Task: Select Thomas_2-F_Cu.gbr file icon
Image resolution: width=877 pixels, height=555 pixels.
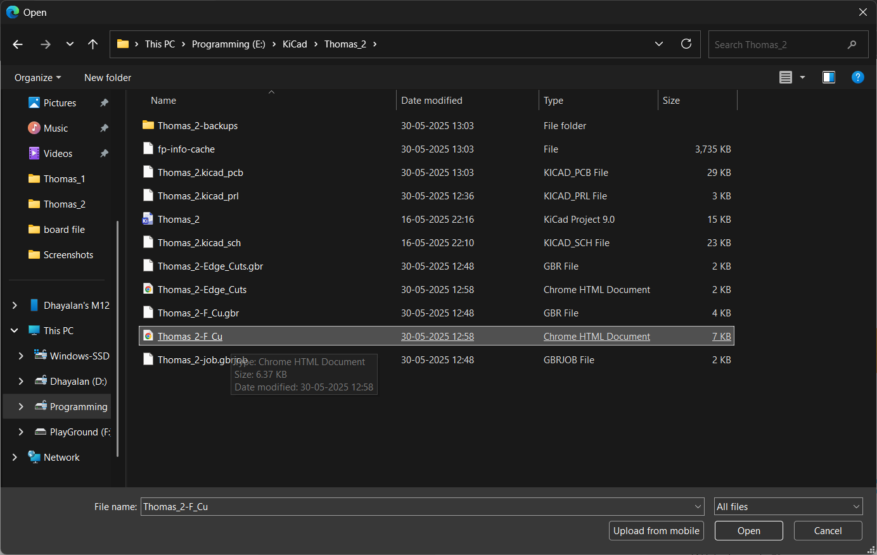Action: [x=148, y=313]
